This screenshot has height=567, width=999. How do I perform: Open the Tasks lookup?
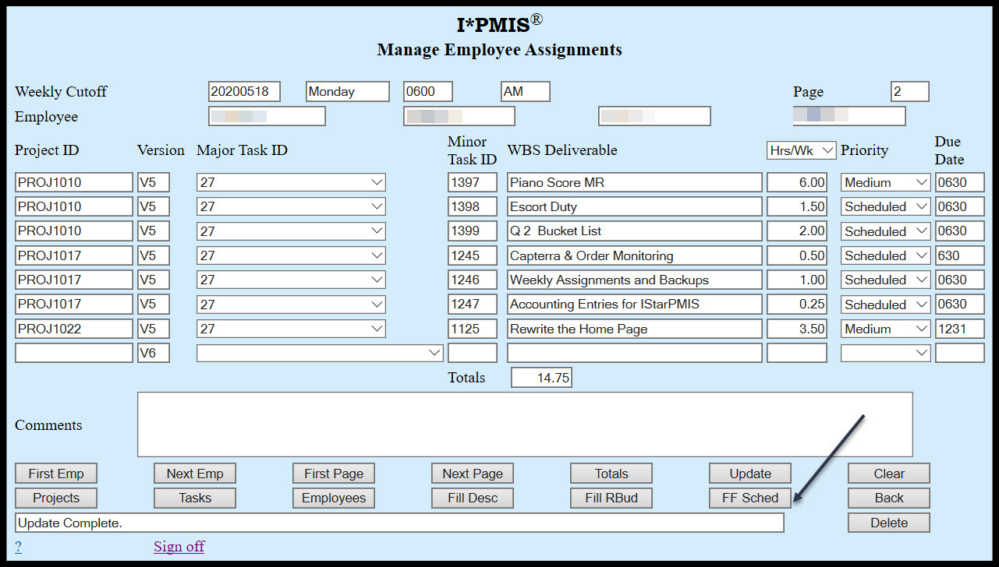194,498
